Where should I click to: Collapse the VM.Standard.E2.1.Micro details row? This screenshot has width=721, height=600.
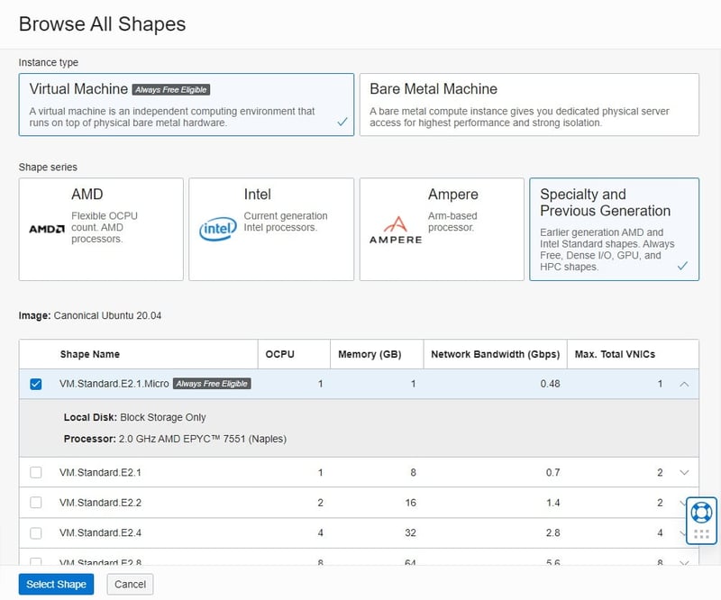tap(684, 384)
